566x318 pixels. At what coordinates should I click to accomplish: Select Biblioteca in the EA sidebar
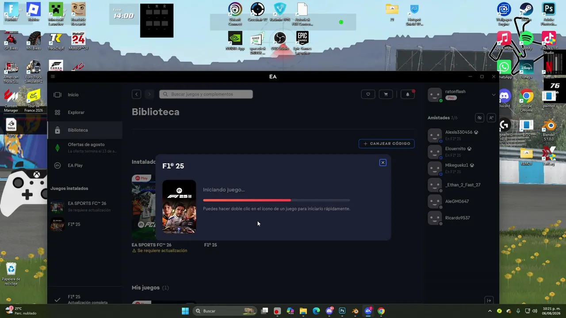click(x=85, y=130)
